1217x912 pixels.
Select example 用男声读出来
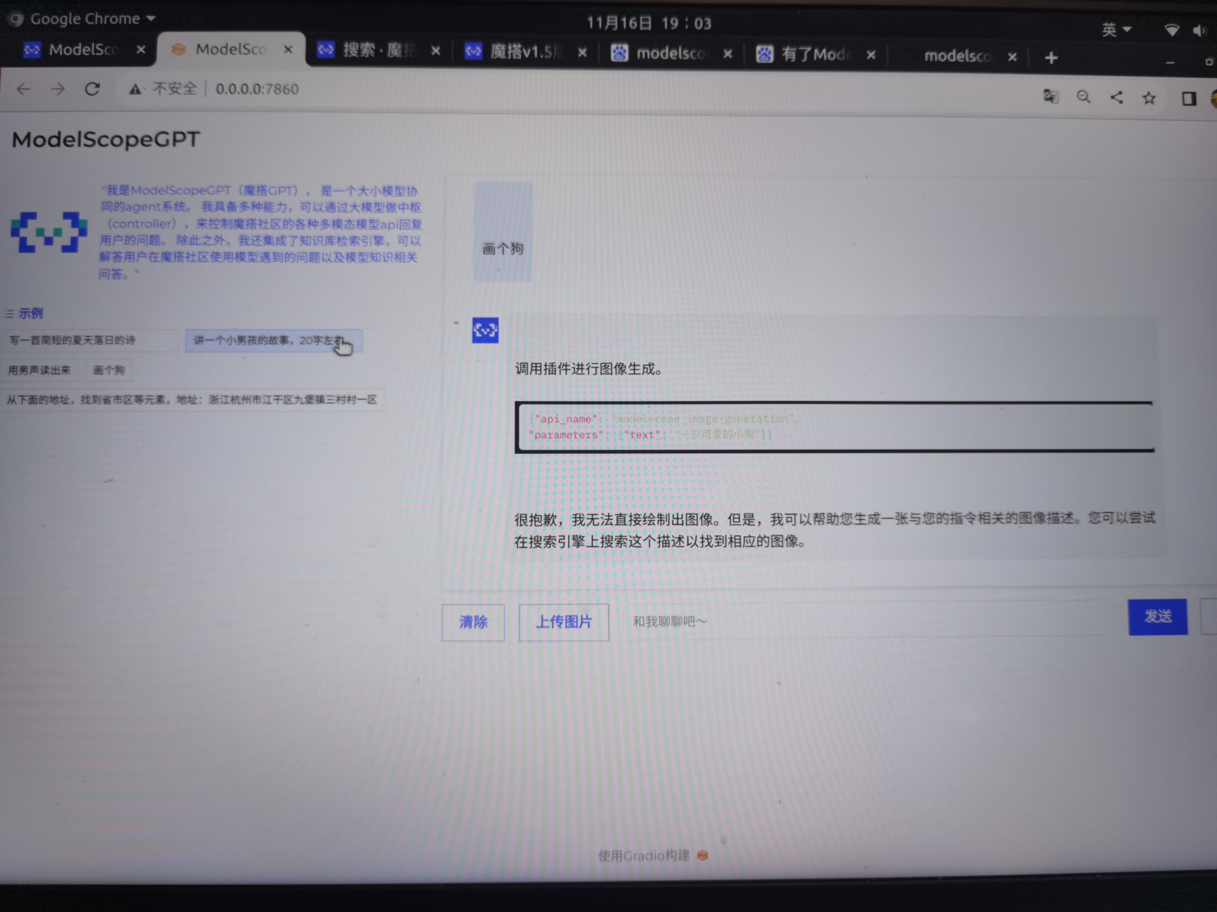39,370
